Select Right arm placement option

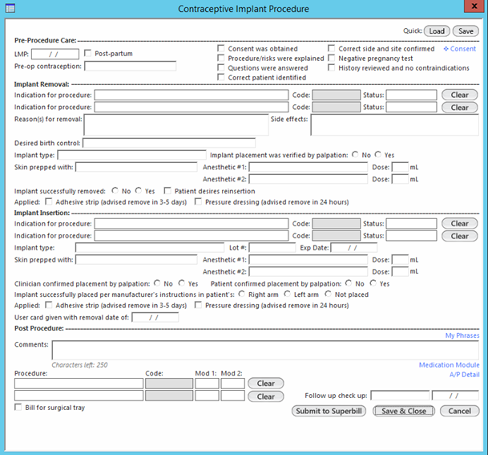click(x=241, y=295)
